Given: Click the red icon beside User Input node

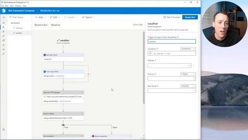Looking at the screenshot, I should click(88, 74).
